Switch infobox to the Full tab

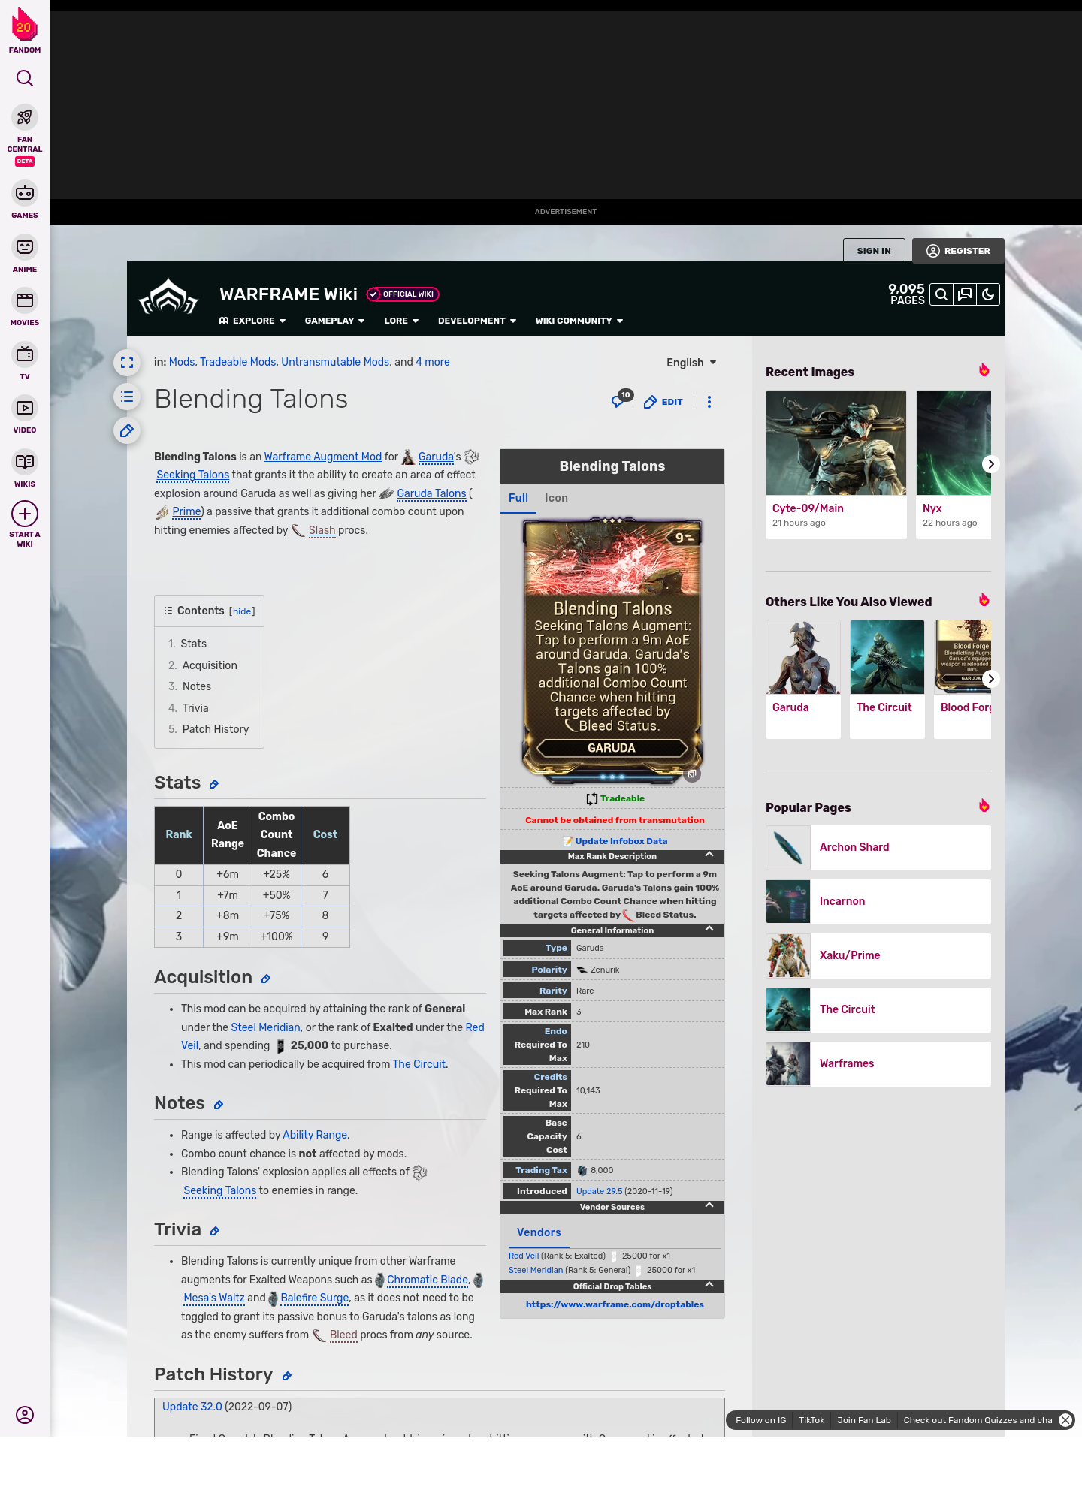[x=518, y=498]
